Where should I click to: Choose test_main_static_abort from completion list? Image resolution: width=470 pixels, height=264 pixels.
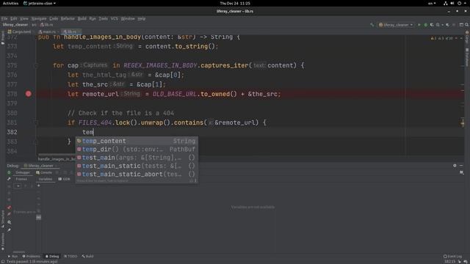coord(137,175)
